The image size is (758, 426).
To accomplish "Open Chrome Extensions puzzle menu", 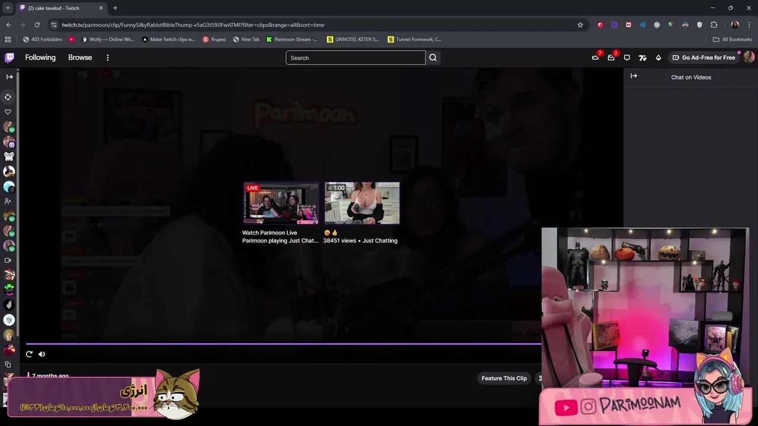I will click(x=714, y=25).
